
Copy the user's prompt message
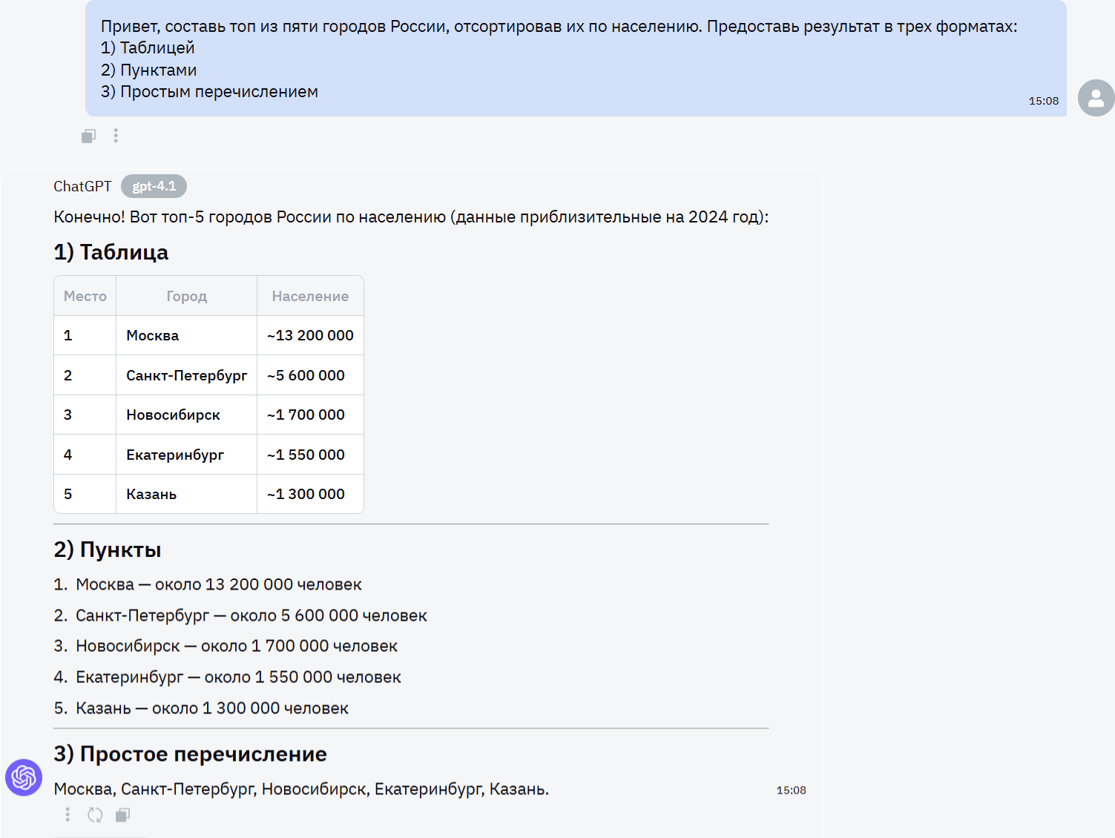88,136
